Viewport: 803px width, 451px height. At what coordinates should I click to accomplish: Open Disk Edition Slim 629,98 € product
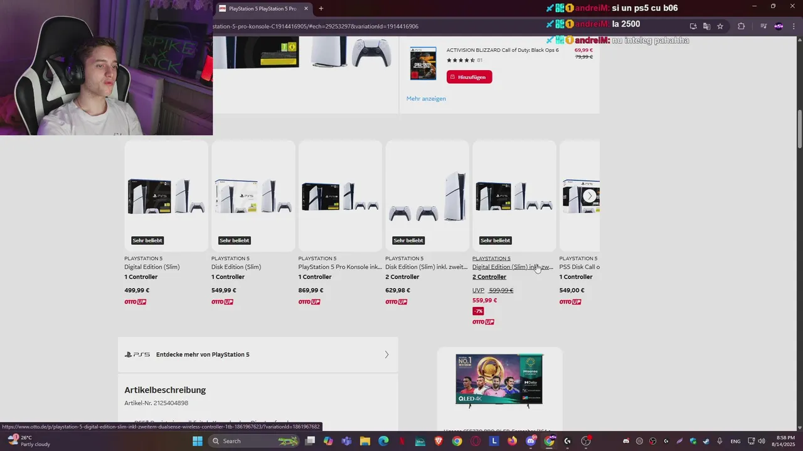tap(427, 267)
